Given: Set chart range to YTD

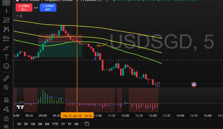Looking at the screenshot, I should (55, 124).
